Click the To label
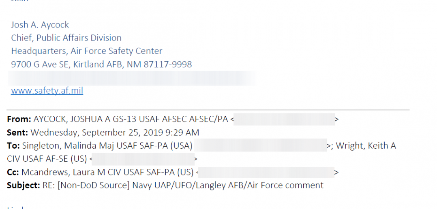This screenshot has height=209, width=437. 13,145
